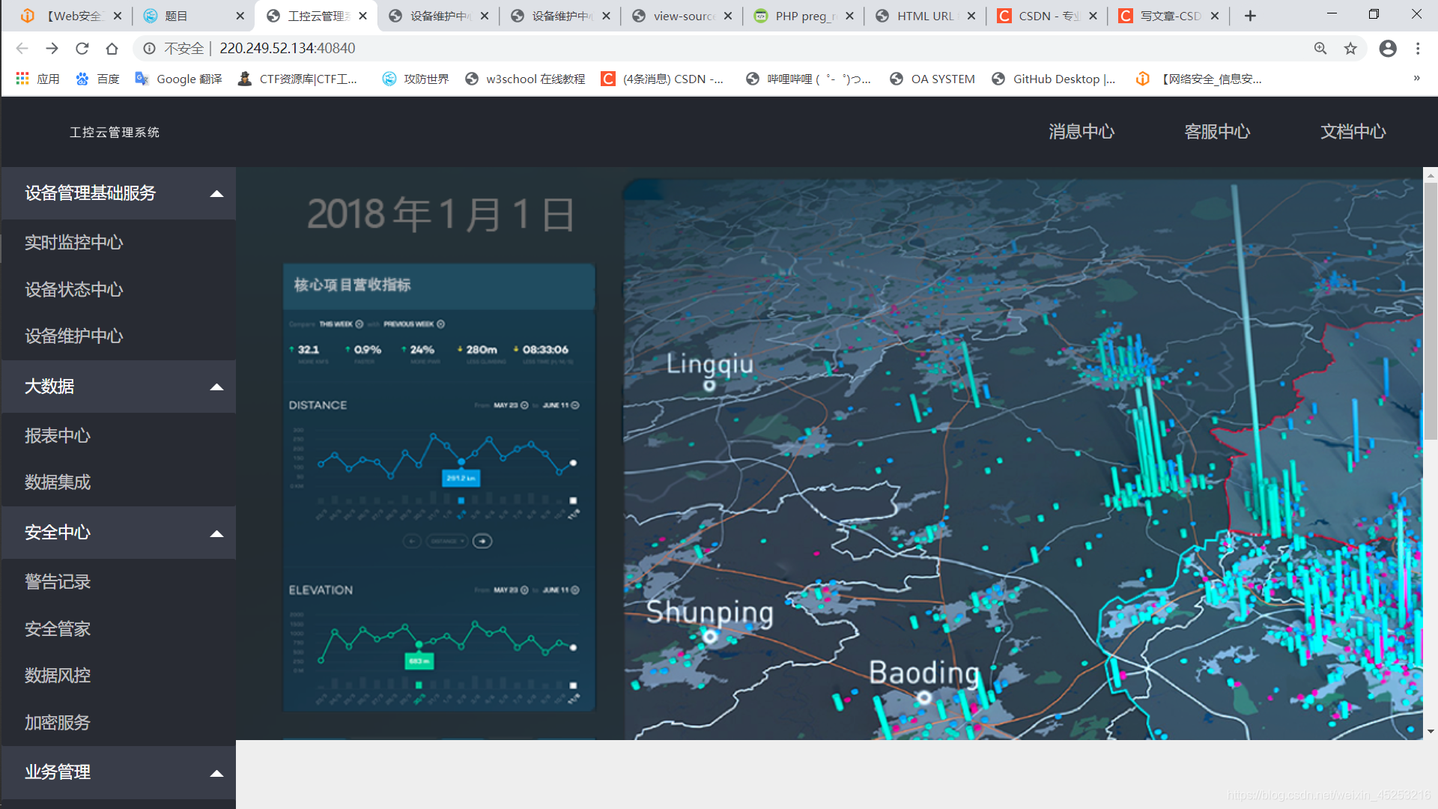Open the zoom indicator in address bar
Viewport: 1438px width, 809px height.
[1320, 49]
